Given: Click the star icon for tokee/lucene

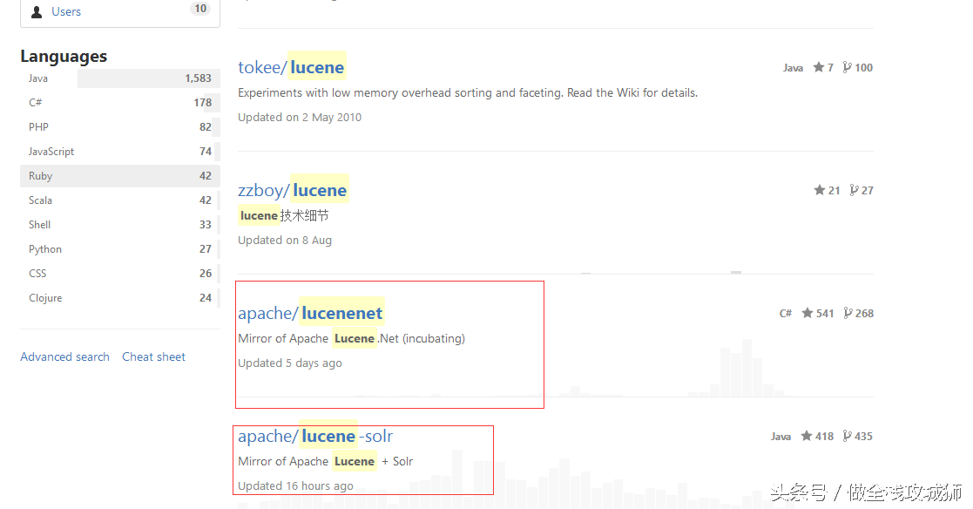Looking at the screenshot, I should (x=819, y=67).
